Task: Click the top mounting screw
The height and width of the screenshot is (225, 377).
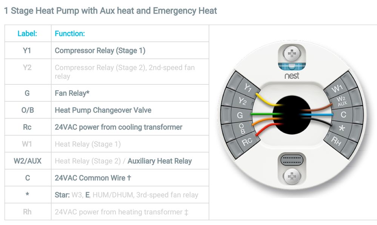Action: tap(292, 54)
